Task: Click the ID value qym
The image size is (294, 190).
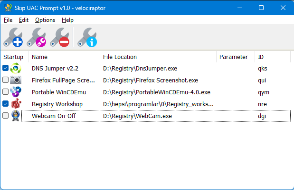Action: (264, 92)
